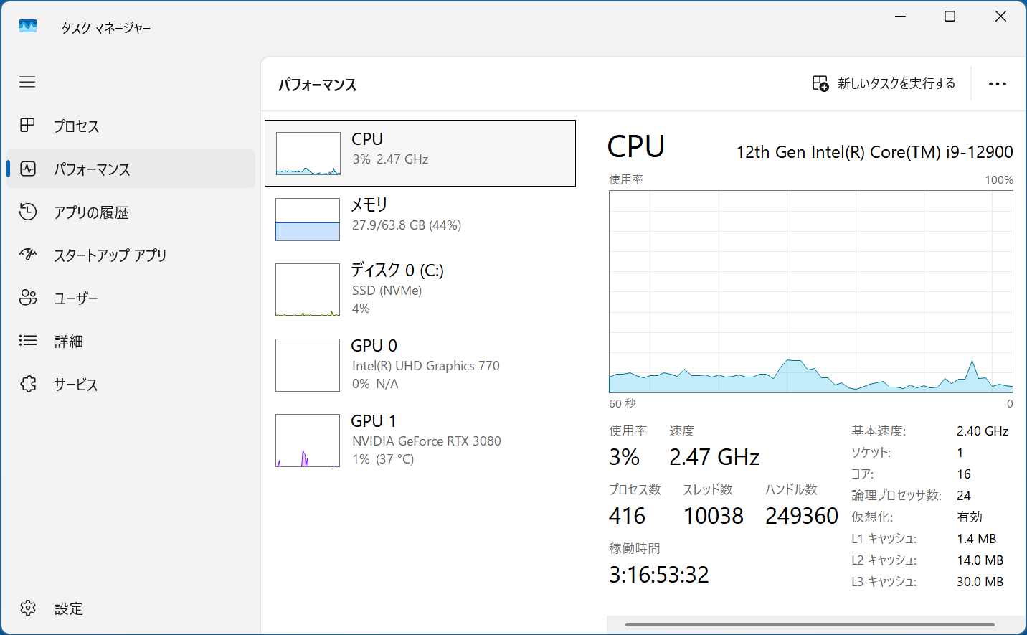Click the Task Manager app icon in title bar

coord(28,26)
